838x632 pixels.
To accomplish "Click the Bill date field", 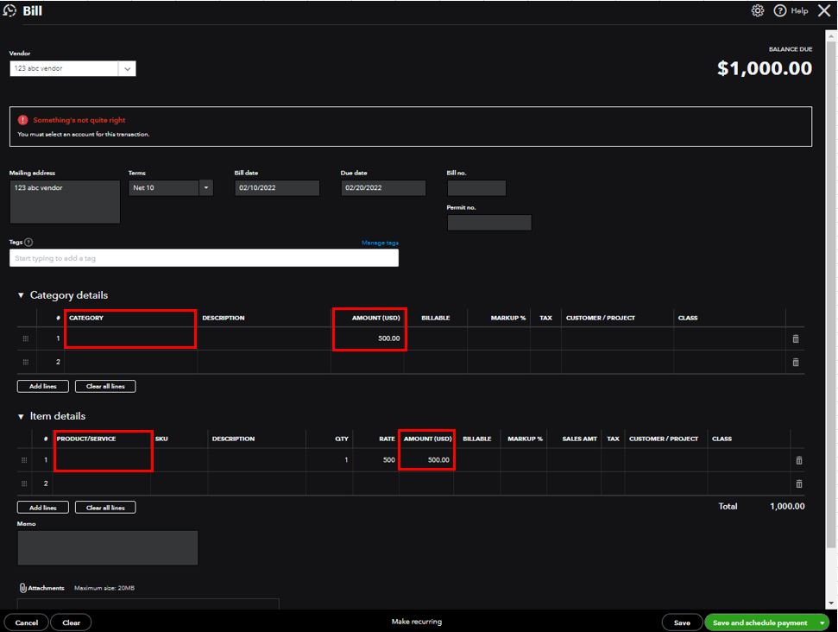I will (276, 187).
